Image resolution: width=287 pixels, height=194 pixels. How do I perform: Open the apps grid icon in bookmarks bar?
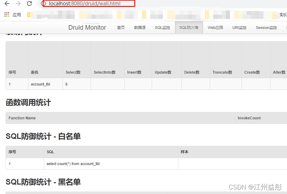7,15
